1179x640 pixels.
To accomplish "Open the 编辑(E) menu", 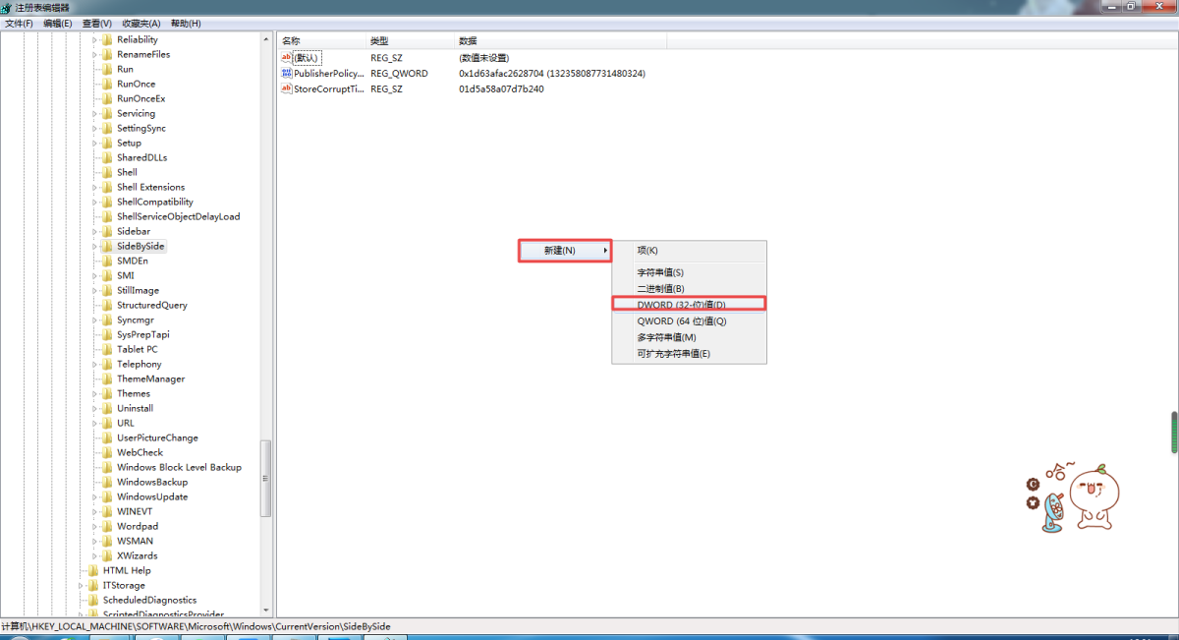I will [x=57, y=23].
